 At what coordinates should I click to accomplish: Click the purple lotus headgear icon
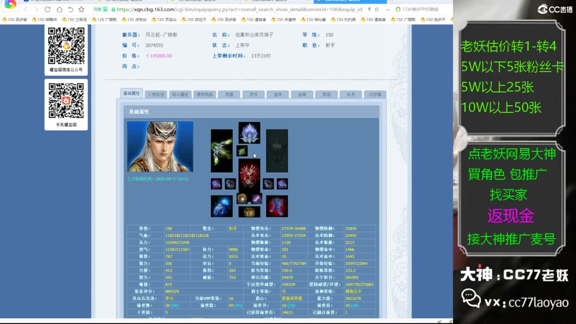point(249,133)
